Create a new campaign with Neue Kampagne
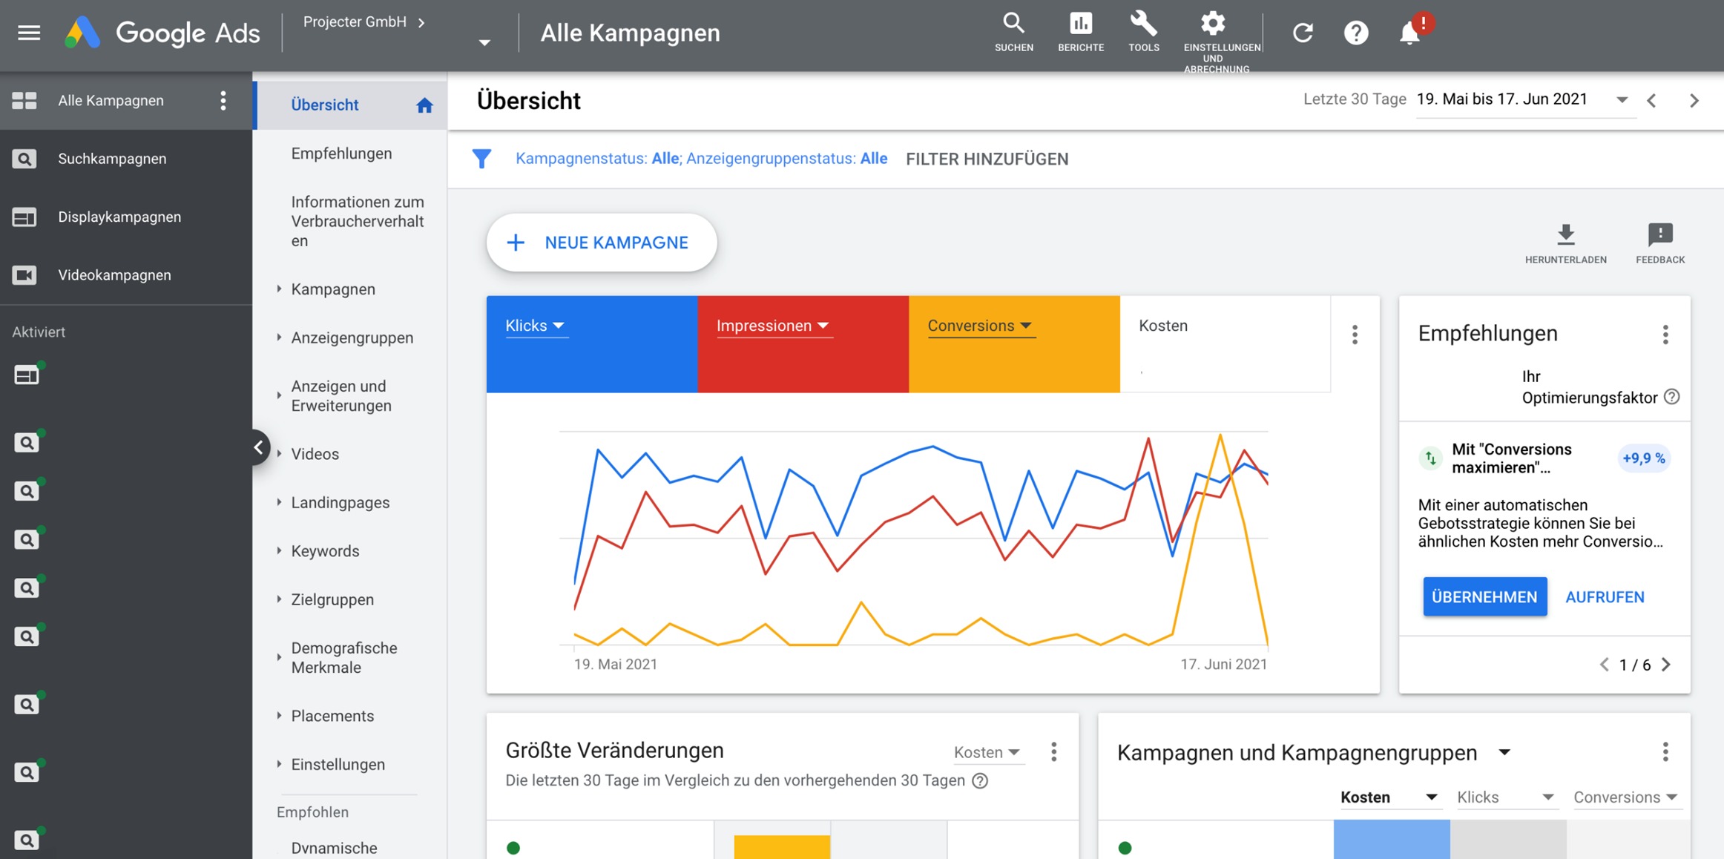Screen dimensions: 1724x859 [602, 243]
